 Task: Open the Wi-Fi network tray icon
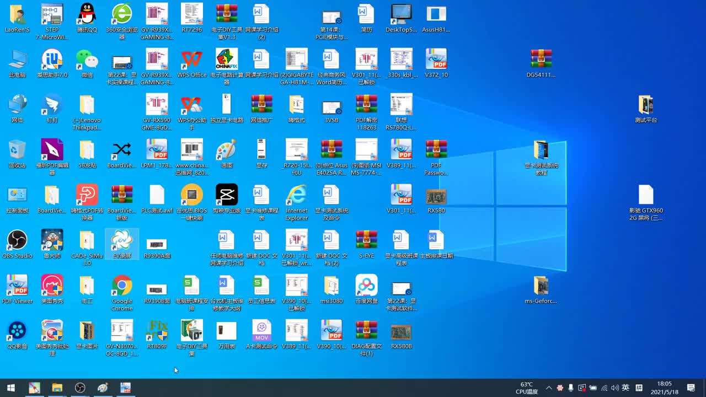[x=605, y=388]
